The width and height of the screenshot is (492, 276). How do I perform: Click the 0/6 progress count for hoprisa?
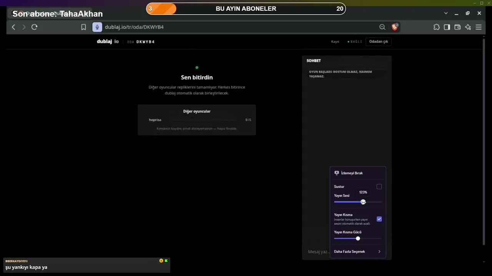(x=248, y=120)
